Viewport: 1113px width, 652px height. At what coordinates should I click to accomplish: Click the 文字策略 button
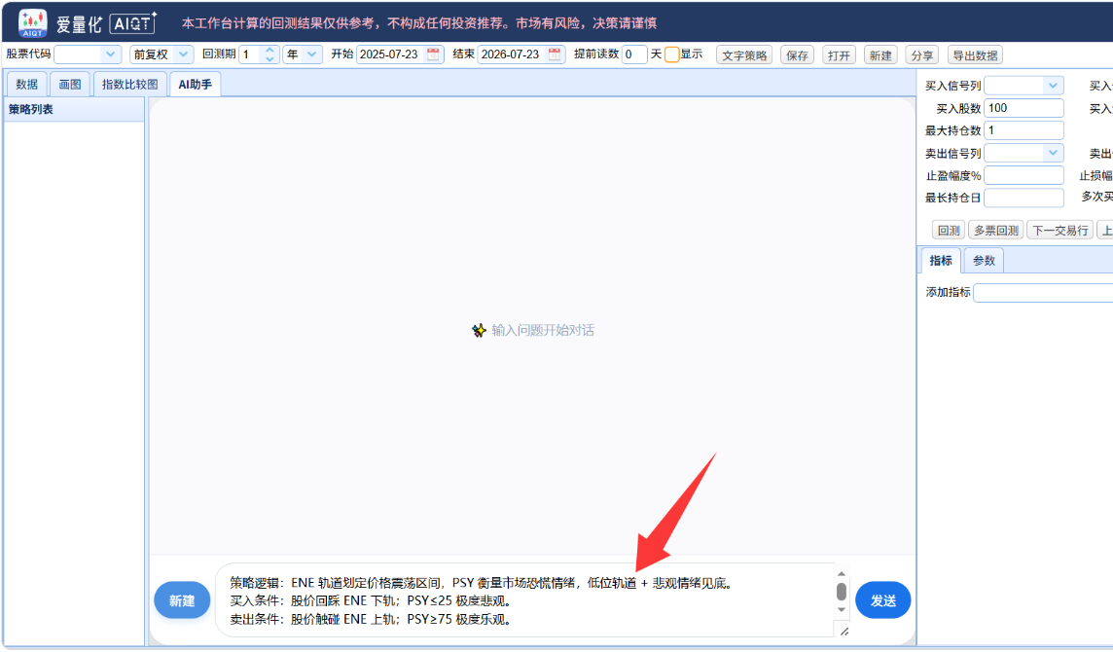click(x=744, y=55)
